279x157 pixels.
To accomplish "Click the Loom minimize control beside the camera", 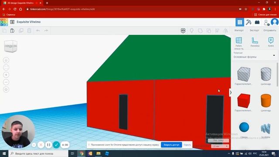I will click(x=34, y=145).
